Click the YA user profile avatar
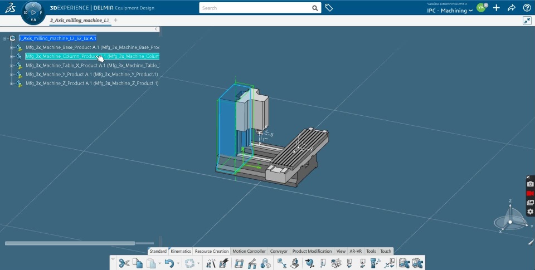 tap(480, 7)
